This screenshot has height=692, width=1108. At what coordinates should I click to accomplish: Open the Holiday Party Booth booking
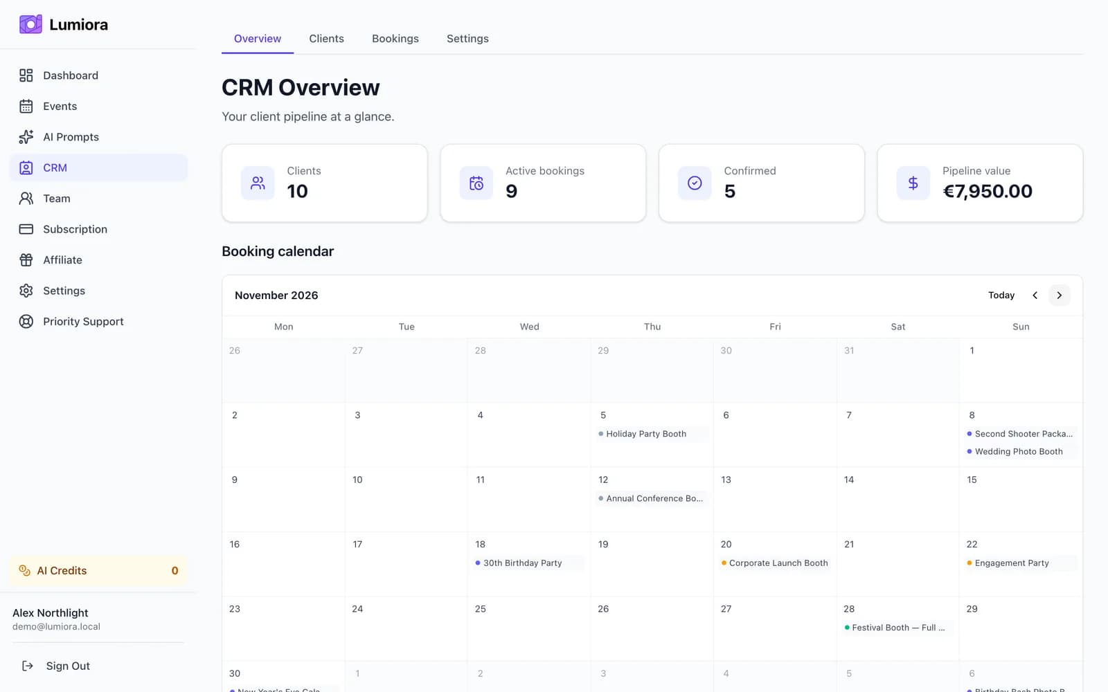click(x=652, y=434)
